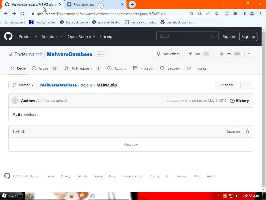
Task: Delete file using trash icon
Action: (248, 131)
